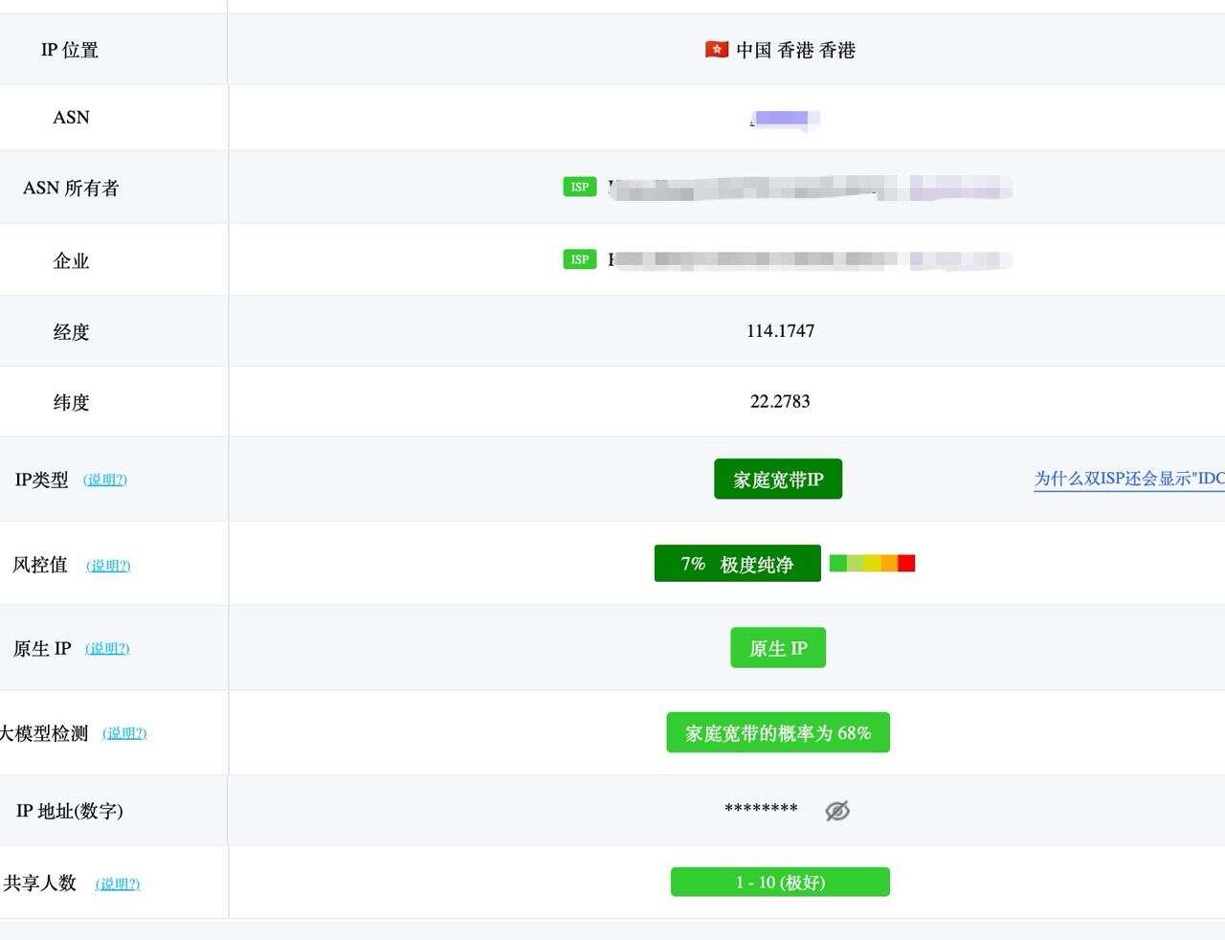Viewport: 1225px width, 940px height.
Task: Click the green 原生 IP badge
Action: pos(777,648)
